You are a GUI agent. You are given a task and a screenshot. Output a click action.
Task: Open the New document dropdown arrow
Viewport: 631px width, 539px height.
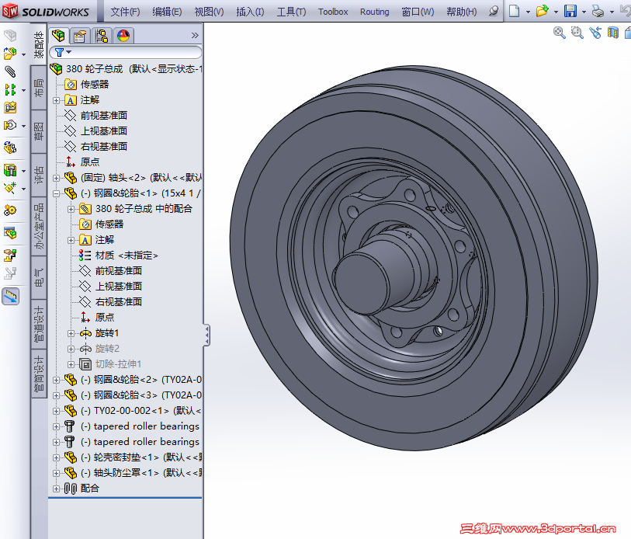528,12
